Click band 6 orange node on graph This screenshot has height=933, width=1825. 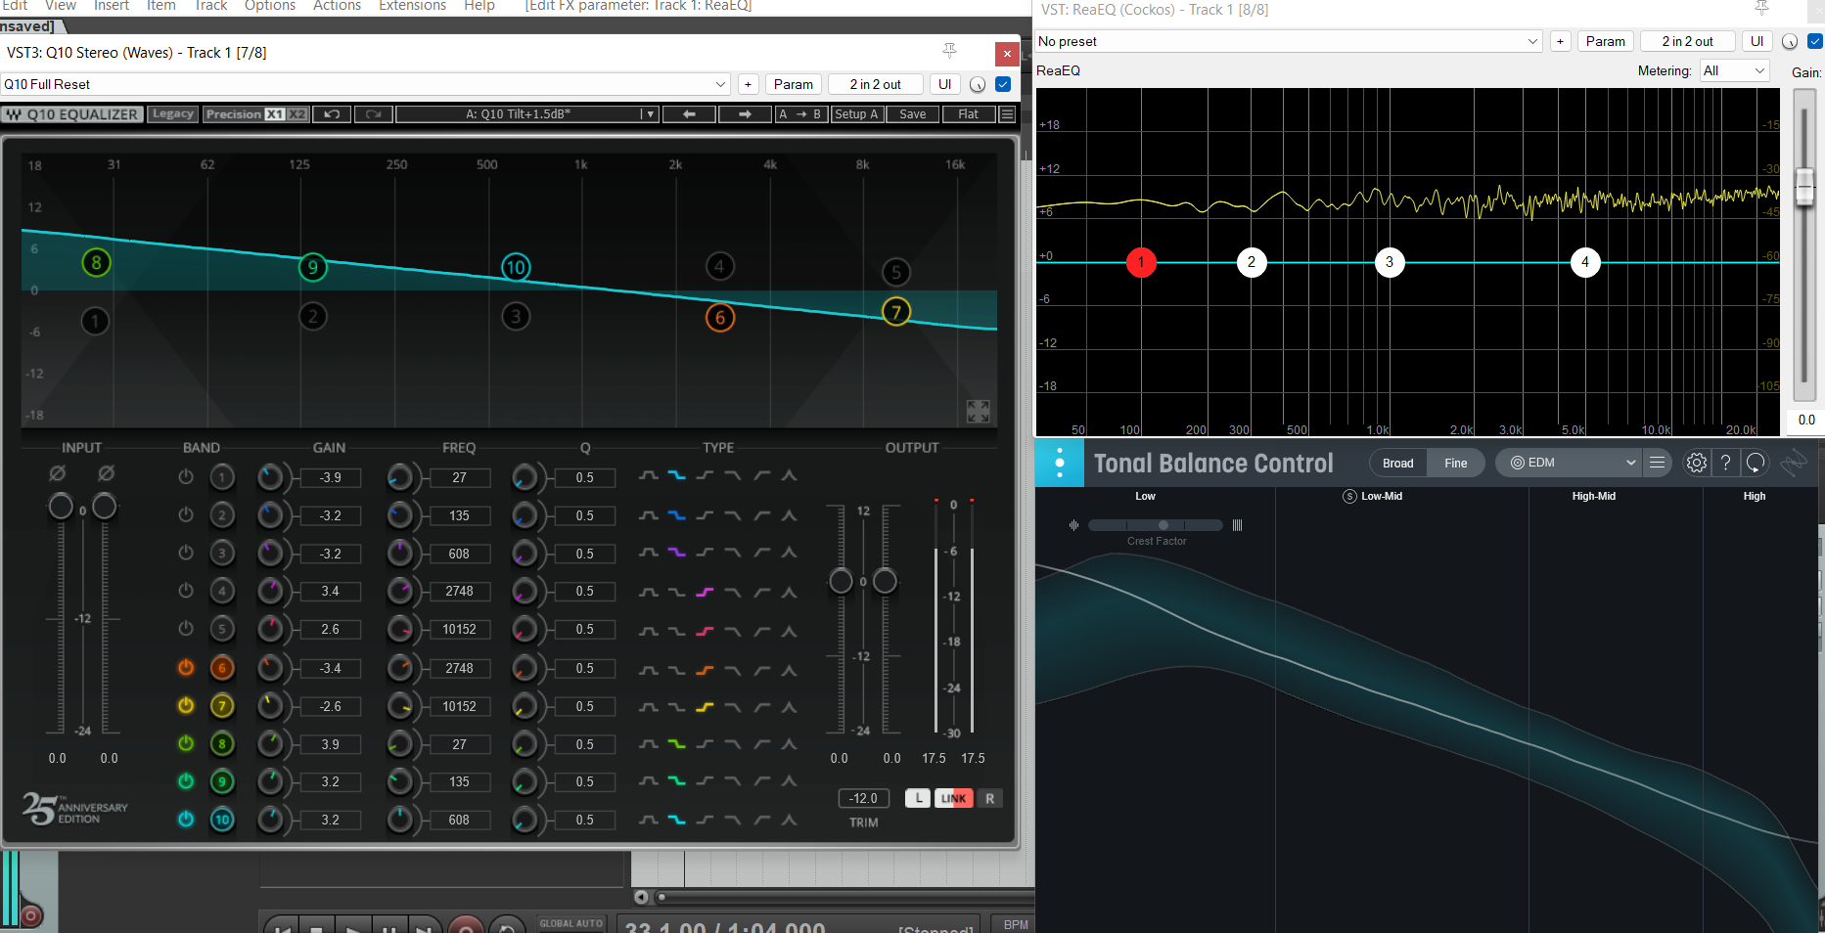tap(720, 317)
